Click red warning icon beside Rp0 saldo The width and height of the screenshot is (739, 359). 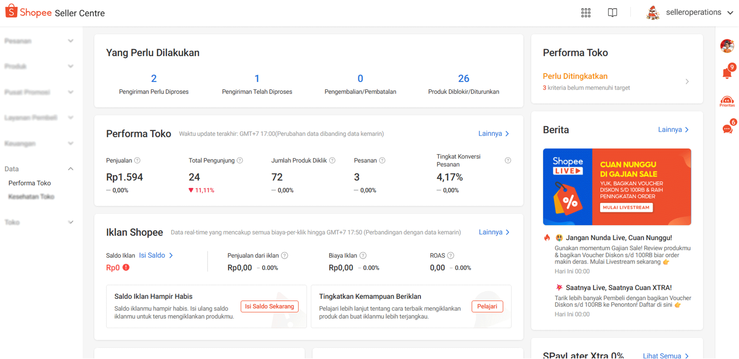[126, 267]
